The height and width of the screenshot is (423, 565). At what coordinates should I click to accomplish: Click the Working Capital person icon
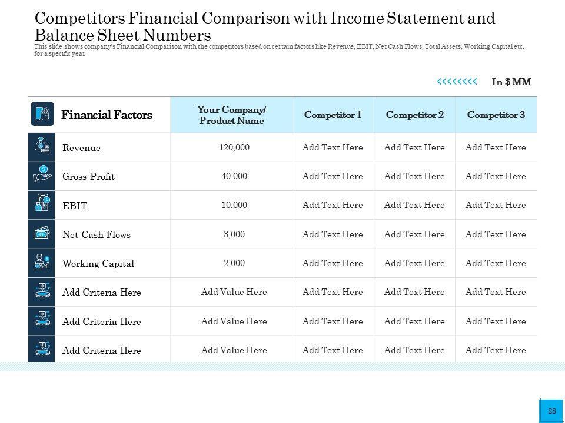pos(41,263)
